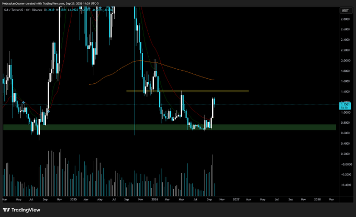
Task: Click the 0.8000 price axis label
Action: pyautogui.click(x=345, y=123)
